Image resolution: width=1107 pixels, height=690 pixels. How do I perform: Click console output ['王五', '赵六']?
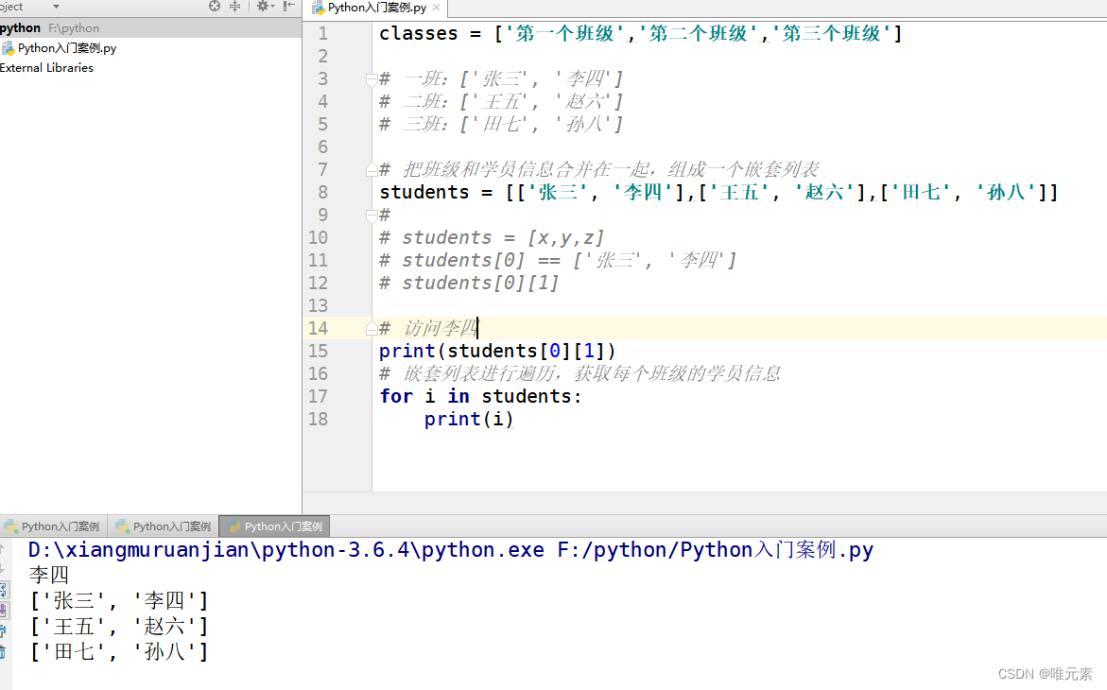119,627
